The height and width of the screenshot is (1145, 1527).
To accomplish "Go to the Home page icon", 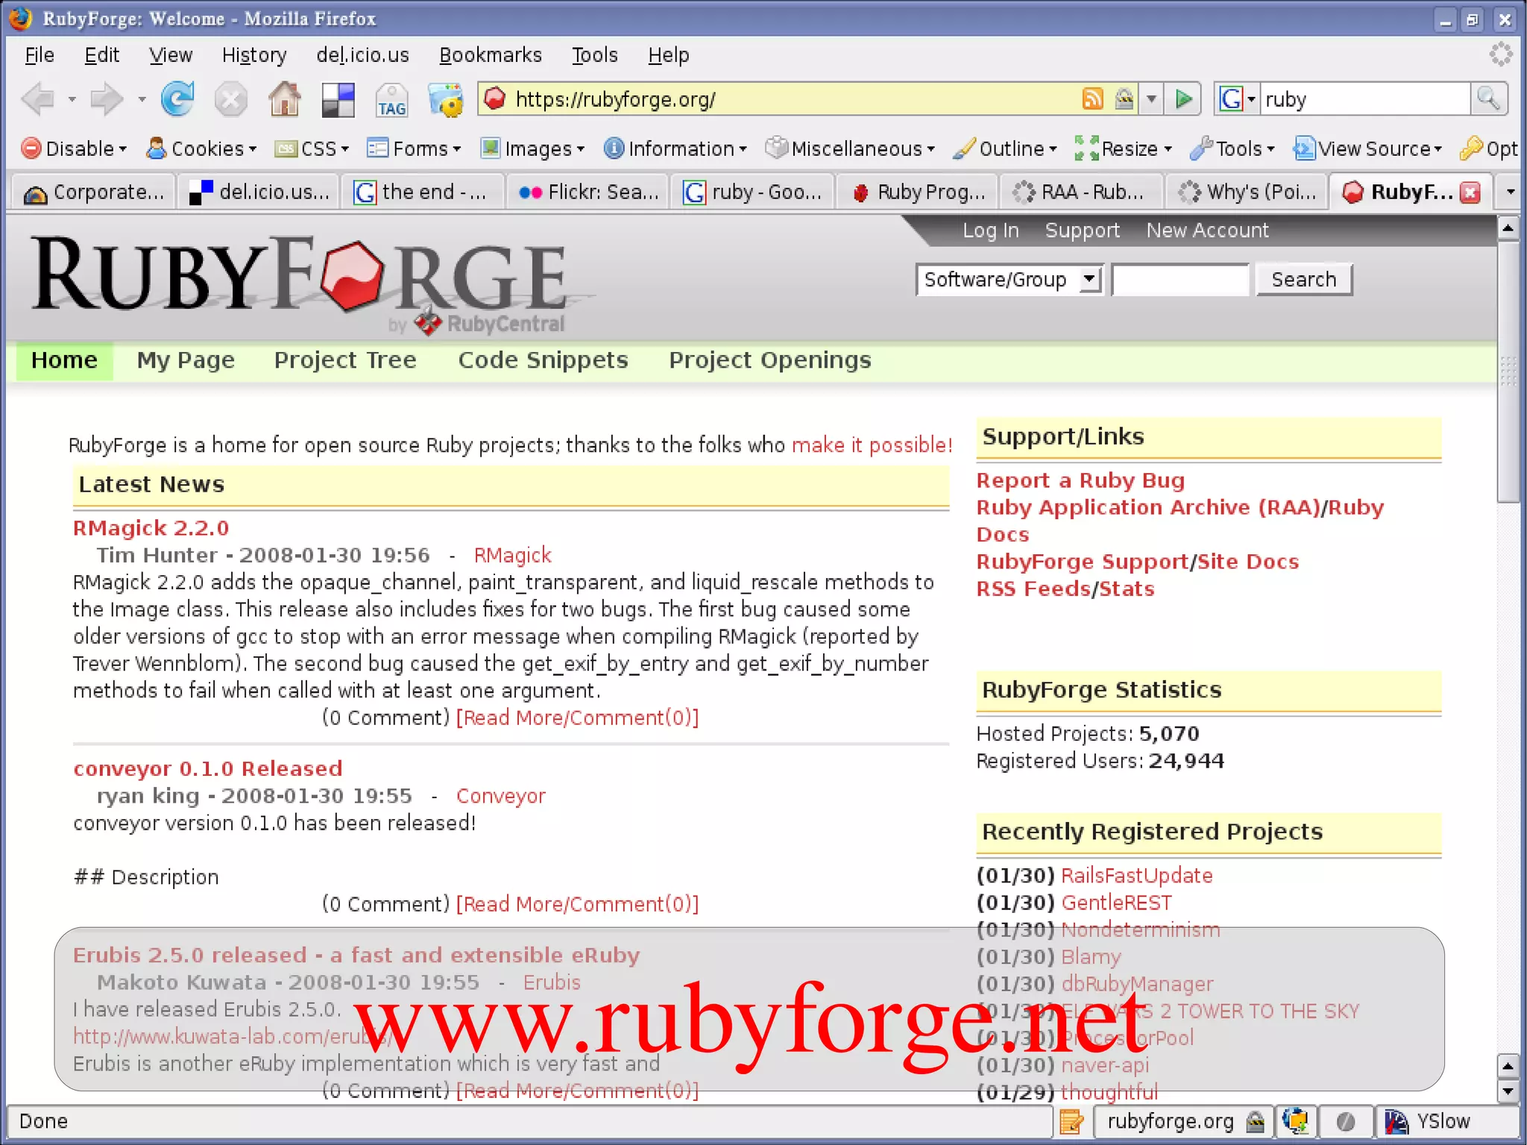I will (x=285, y=99).
